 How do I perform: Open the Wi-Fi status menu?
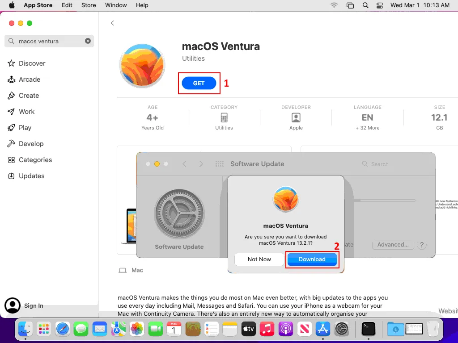[x=334, y=5]
